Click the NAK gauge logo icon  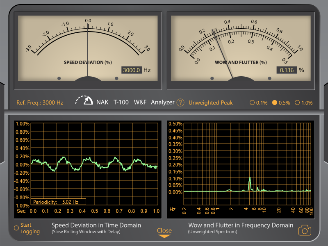(x=84, y=101)
